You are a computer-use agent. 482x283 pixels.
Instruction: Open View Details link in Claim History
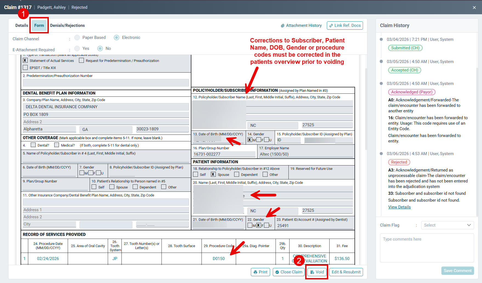[x=399, y=207]
